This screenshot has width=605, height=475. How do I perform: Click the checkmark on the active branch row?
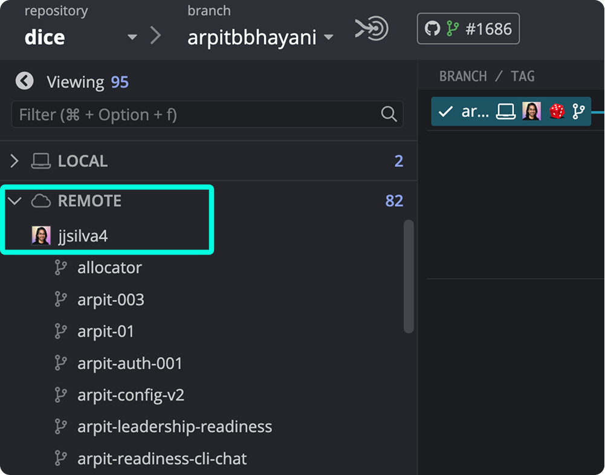pos(445,111)
